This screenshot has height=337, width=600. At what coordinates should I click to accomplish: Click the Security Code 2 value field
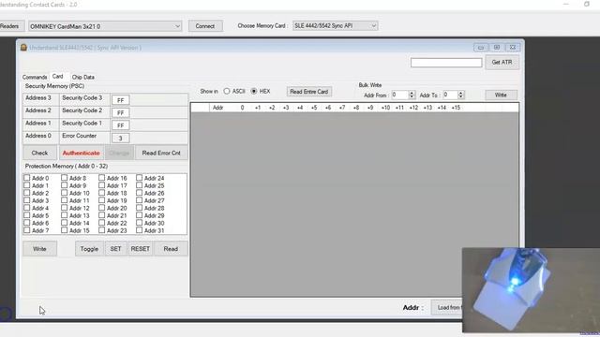(x=121, y=113)
